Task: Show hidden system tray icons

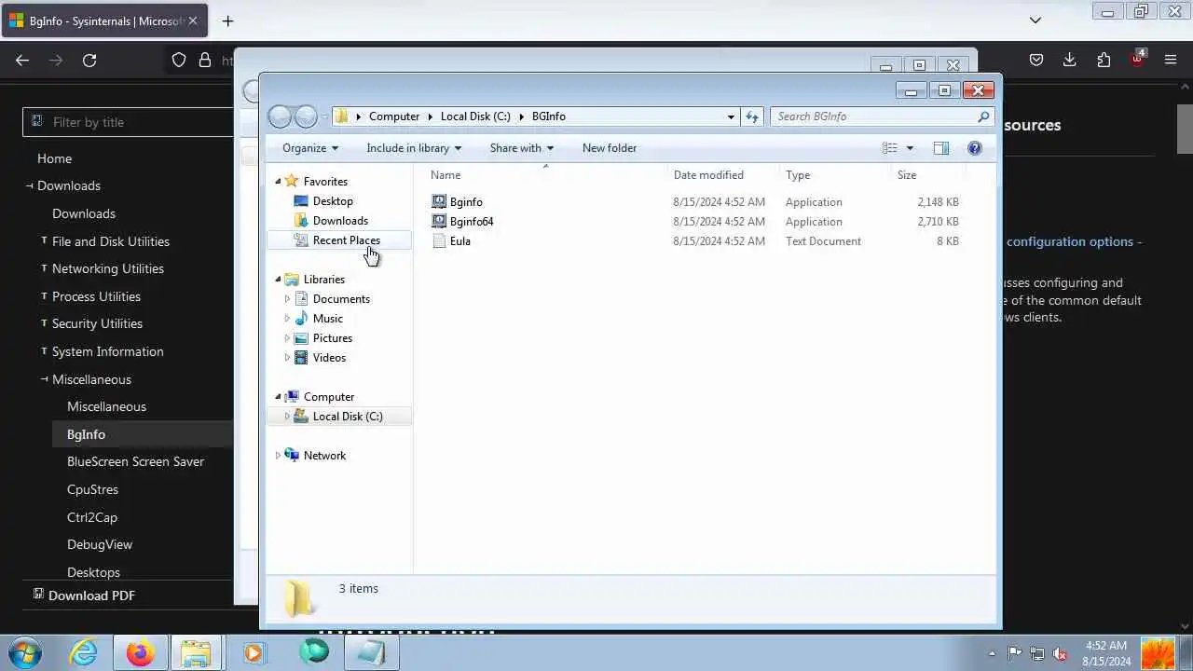Action: click(x=992, y=653)
